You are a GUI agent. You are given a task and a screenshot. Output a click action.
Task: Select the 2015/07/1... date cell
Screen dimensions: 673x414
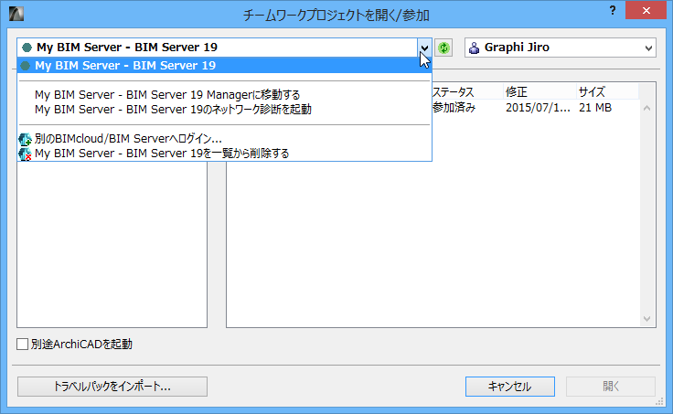pyautogui.click(x=538, y=108)
